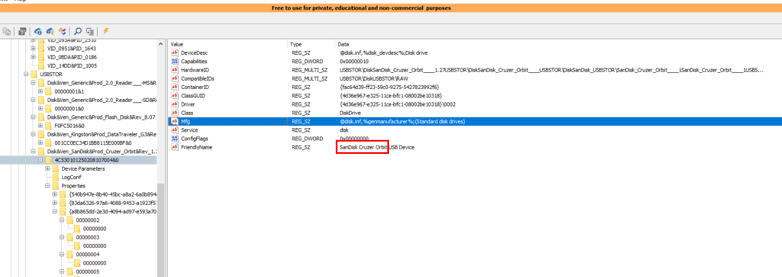Collapse the Kingston DataTraveler_G3 key
The width and height of the screenshot is (782, 277).
pos(33,134)
